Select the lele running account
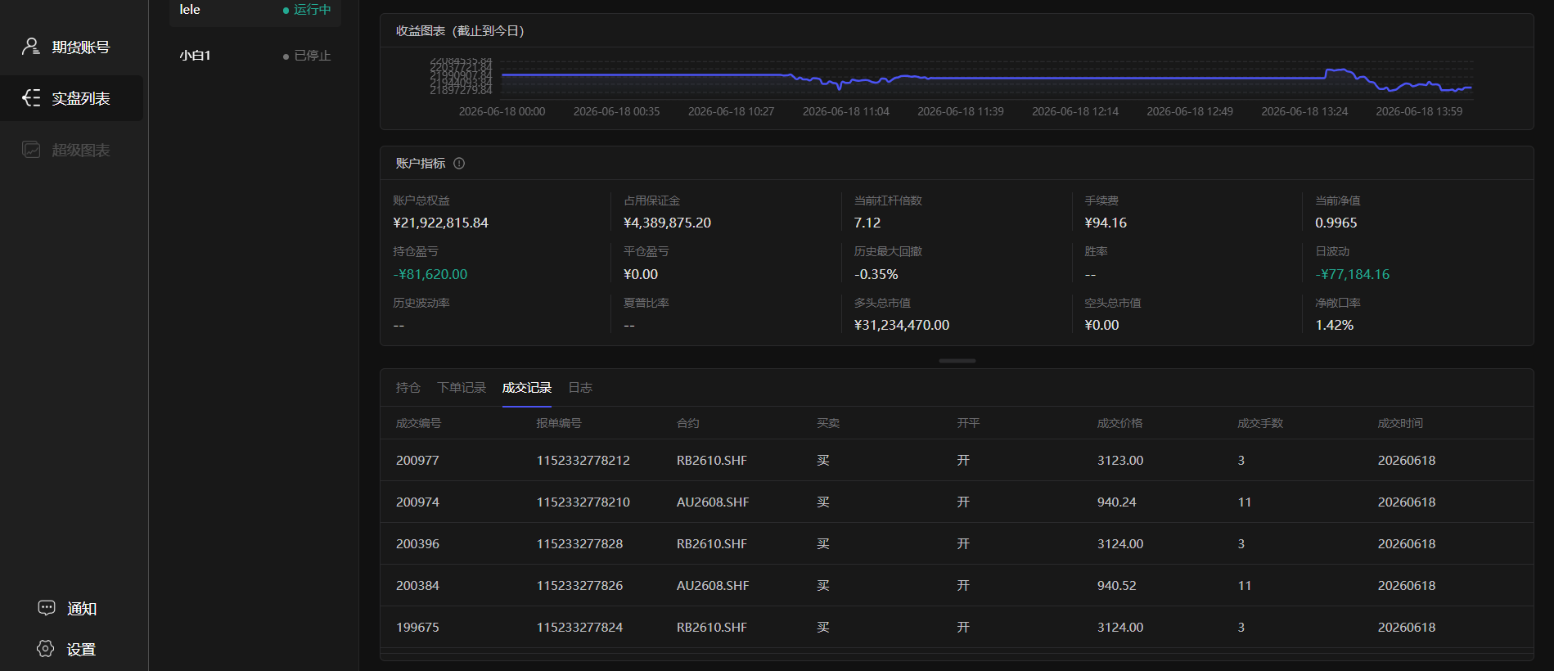The image size is (1554, 671). click(x=255, y=11)
